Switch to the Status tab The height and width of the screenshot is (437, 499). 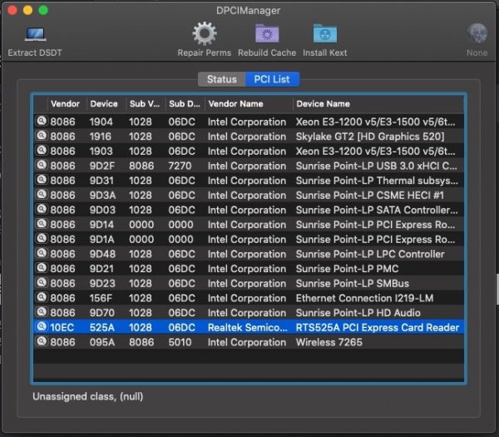coord(221,80)
